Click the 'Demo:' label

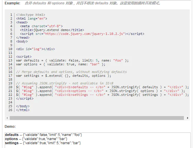click(x=10, y=126)
